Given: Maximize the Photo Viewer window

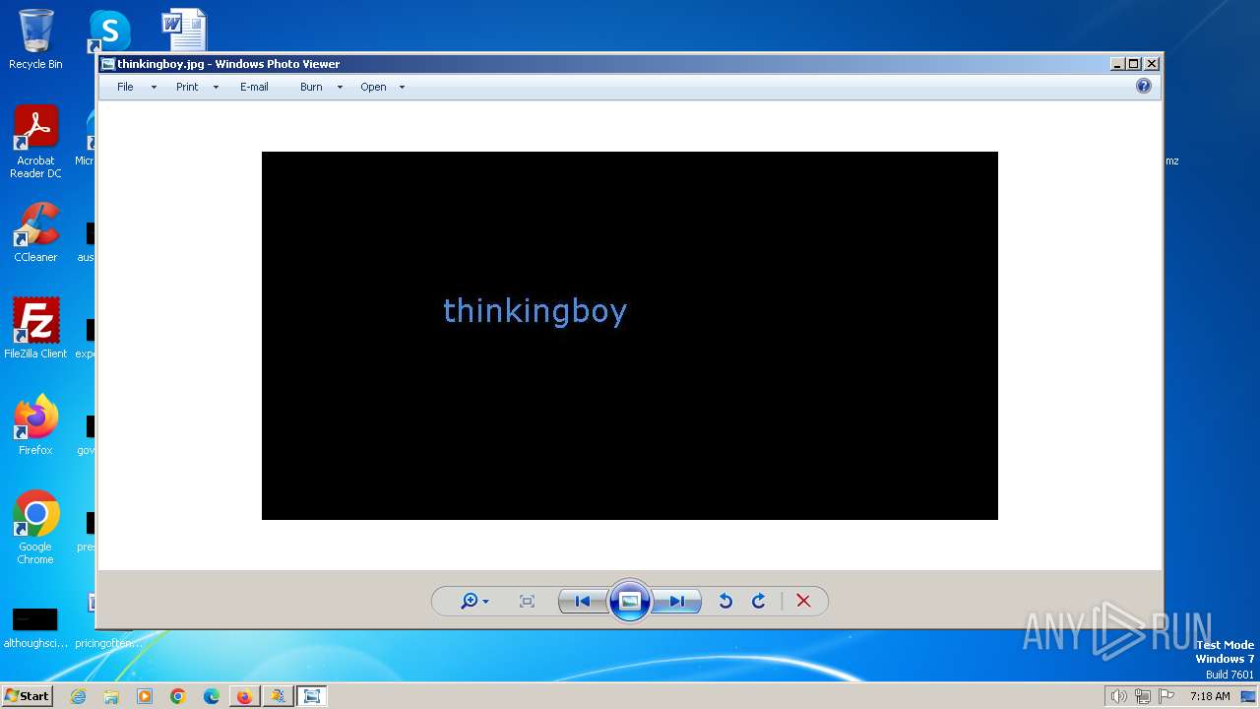Looking at the screenshot, I should [x=1134, y=64].
